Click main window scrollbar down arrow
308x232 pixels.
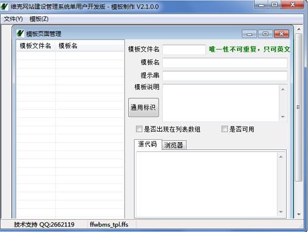coord(299,214)
